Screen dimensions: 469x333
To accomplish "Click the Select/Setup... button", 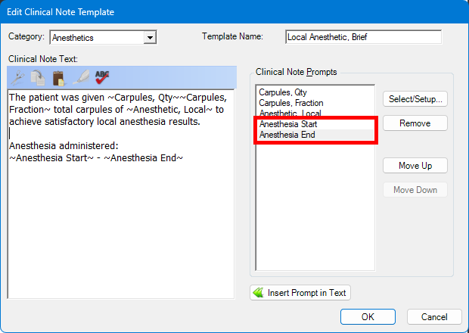I will (415, 99).
